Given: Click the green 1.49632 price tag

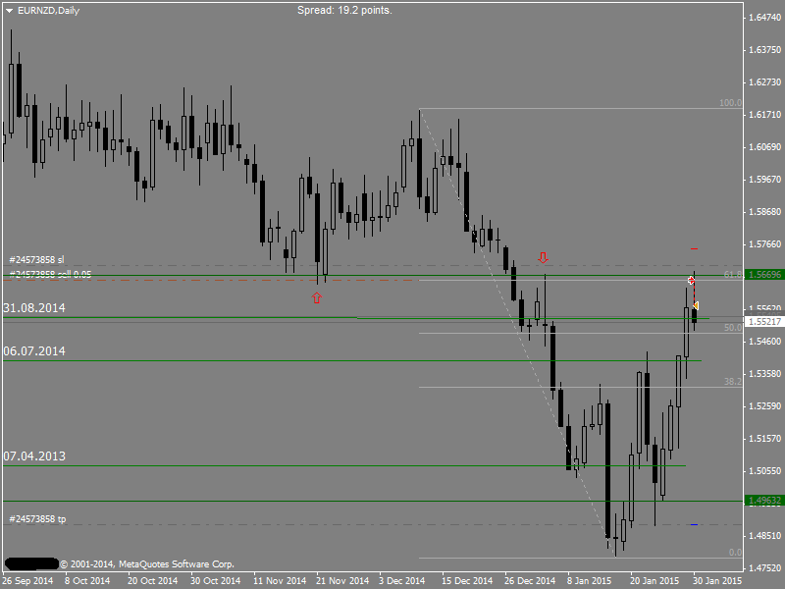Looking at the screenshot, I should click(x=764, y=501).
